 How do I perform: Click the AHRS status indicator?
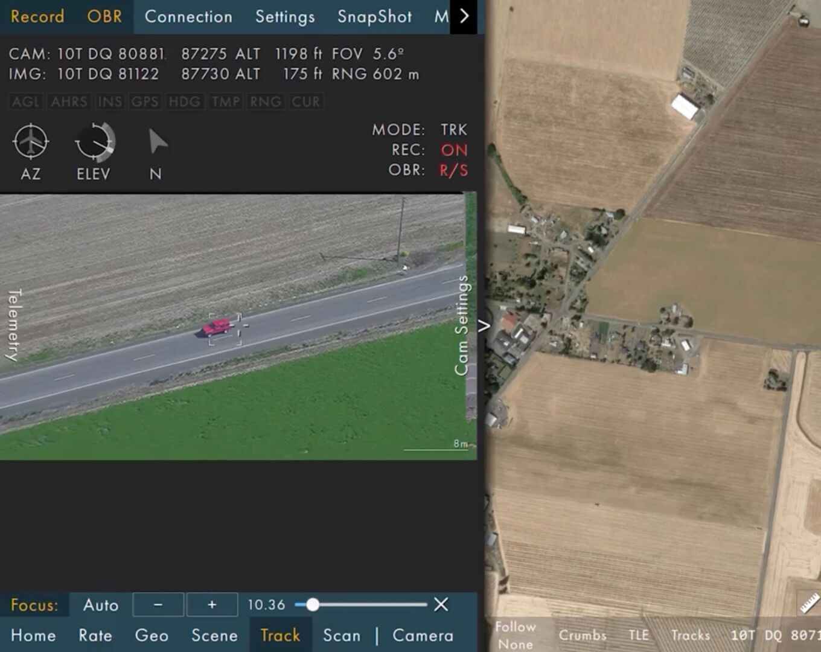(x=69, y=101)
